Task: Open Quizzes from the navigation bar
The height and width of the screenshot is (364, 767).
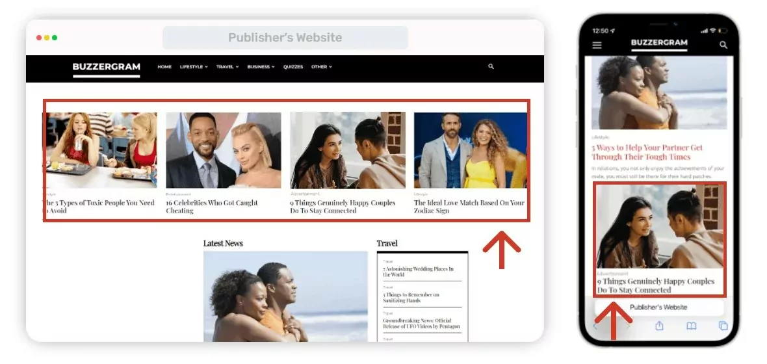Action: [x=293, y=66]
